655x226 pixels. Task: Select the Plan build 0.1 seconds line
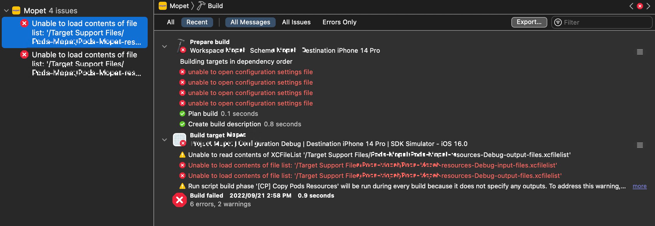(223, 114)
